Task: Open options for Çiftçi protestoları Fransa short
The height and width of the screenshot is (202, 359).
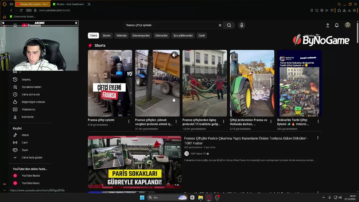Action: click(x=271, y=121)
